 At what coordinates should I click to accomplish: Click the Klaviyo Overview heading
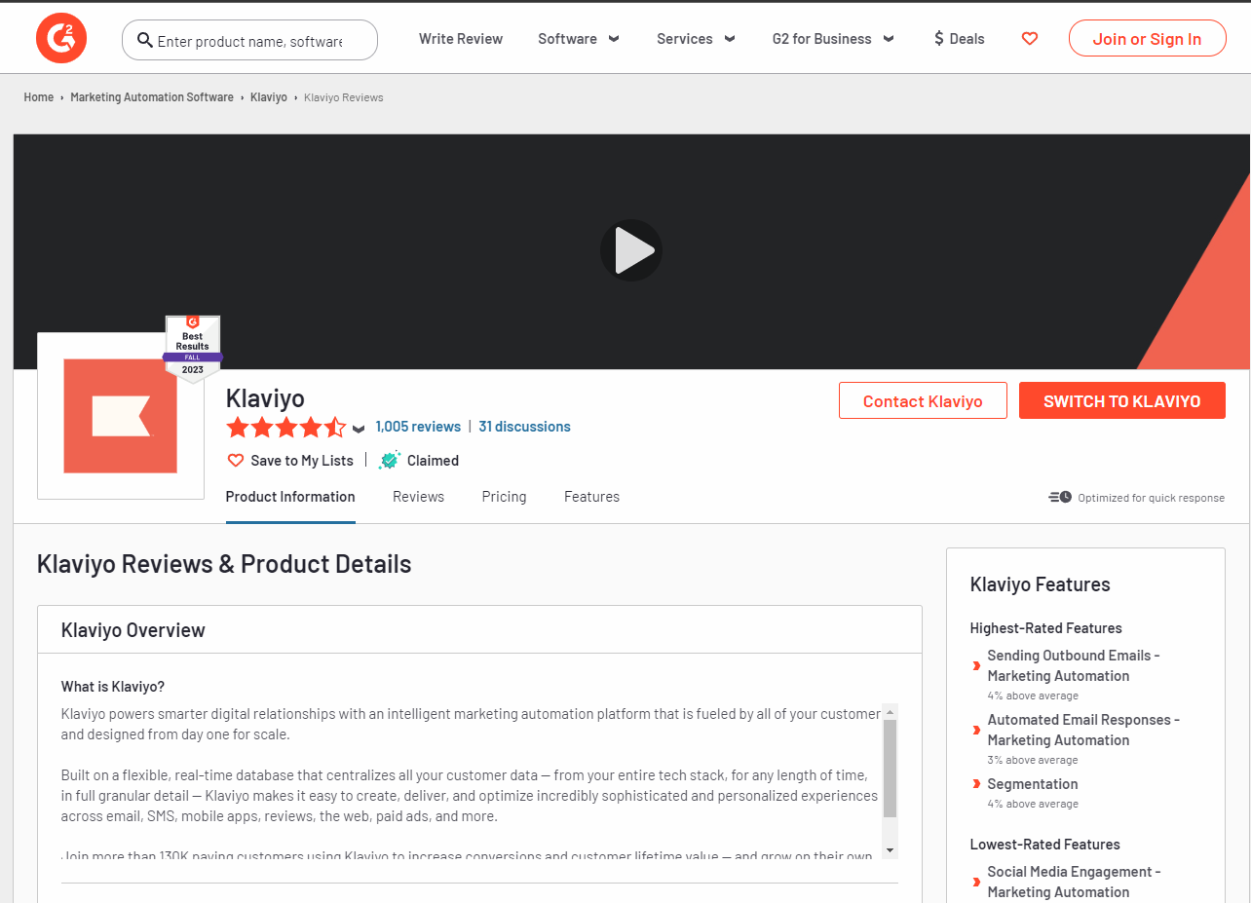pos(133,630)
